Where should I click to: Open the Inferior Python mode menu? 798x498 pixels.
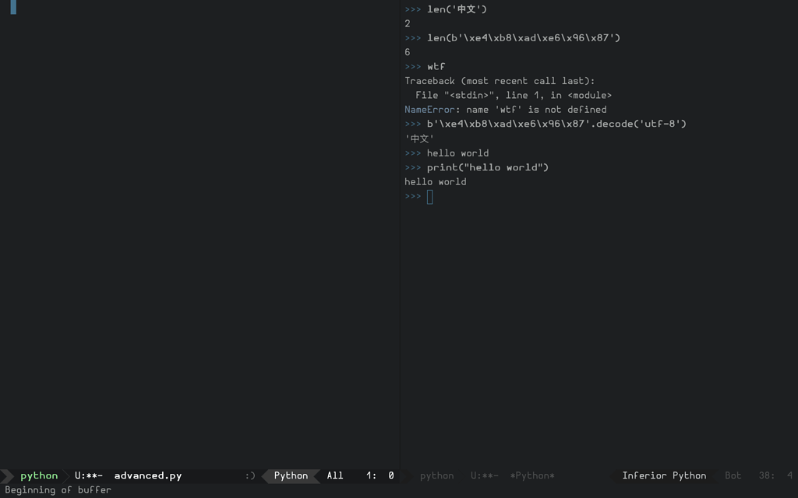(663, 475)
